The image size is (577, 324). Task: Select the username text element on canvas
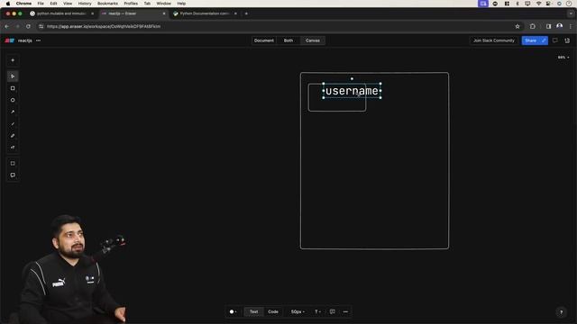(352, 91)
